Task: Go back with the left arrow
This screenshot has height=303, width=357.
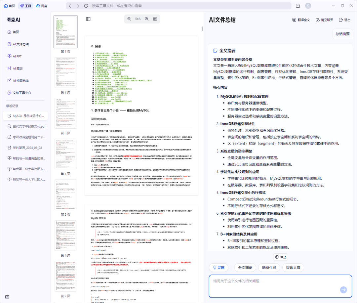Action: click(x=70, y=6)
